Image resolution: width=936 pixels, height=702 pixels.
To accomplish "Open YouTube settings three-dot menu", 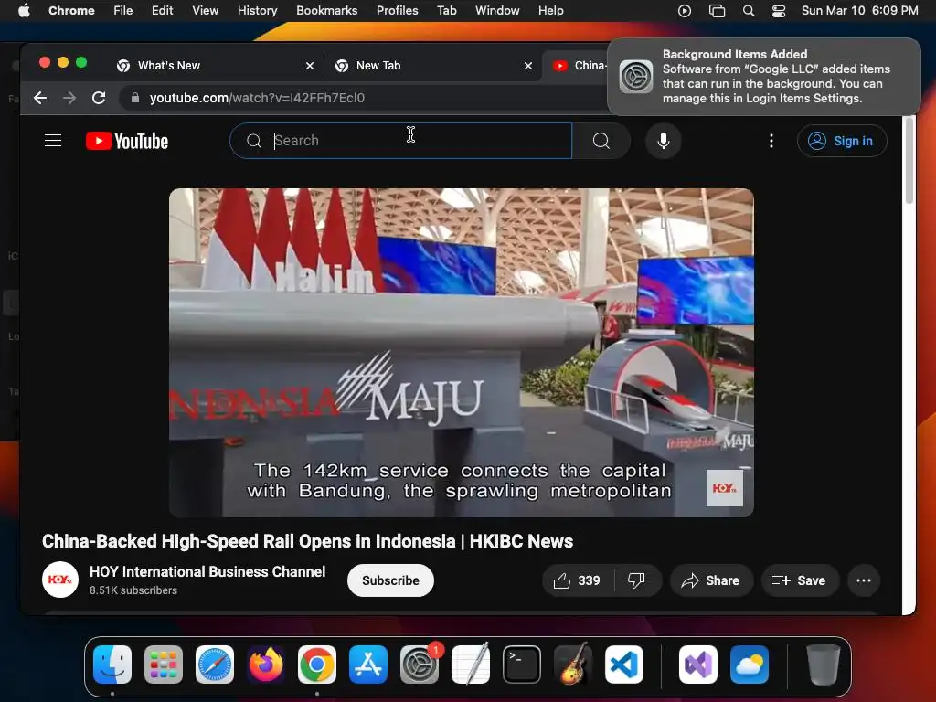I will coord(771,141).
